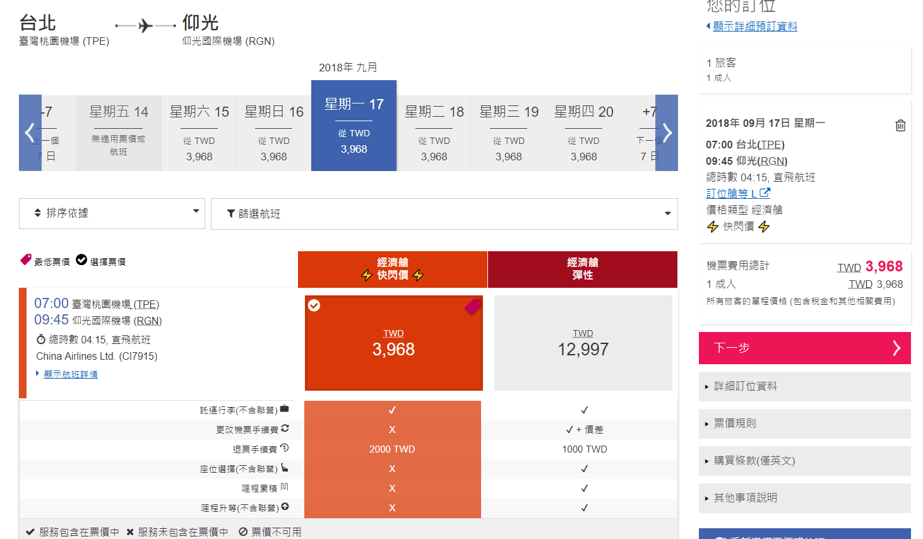Click 2018年 09月 17日 星期一 itinerary date
Viewport: 923px width, 539px height.
[x=765, y=122]
